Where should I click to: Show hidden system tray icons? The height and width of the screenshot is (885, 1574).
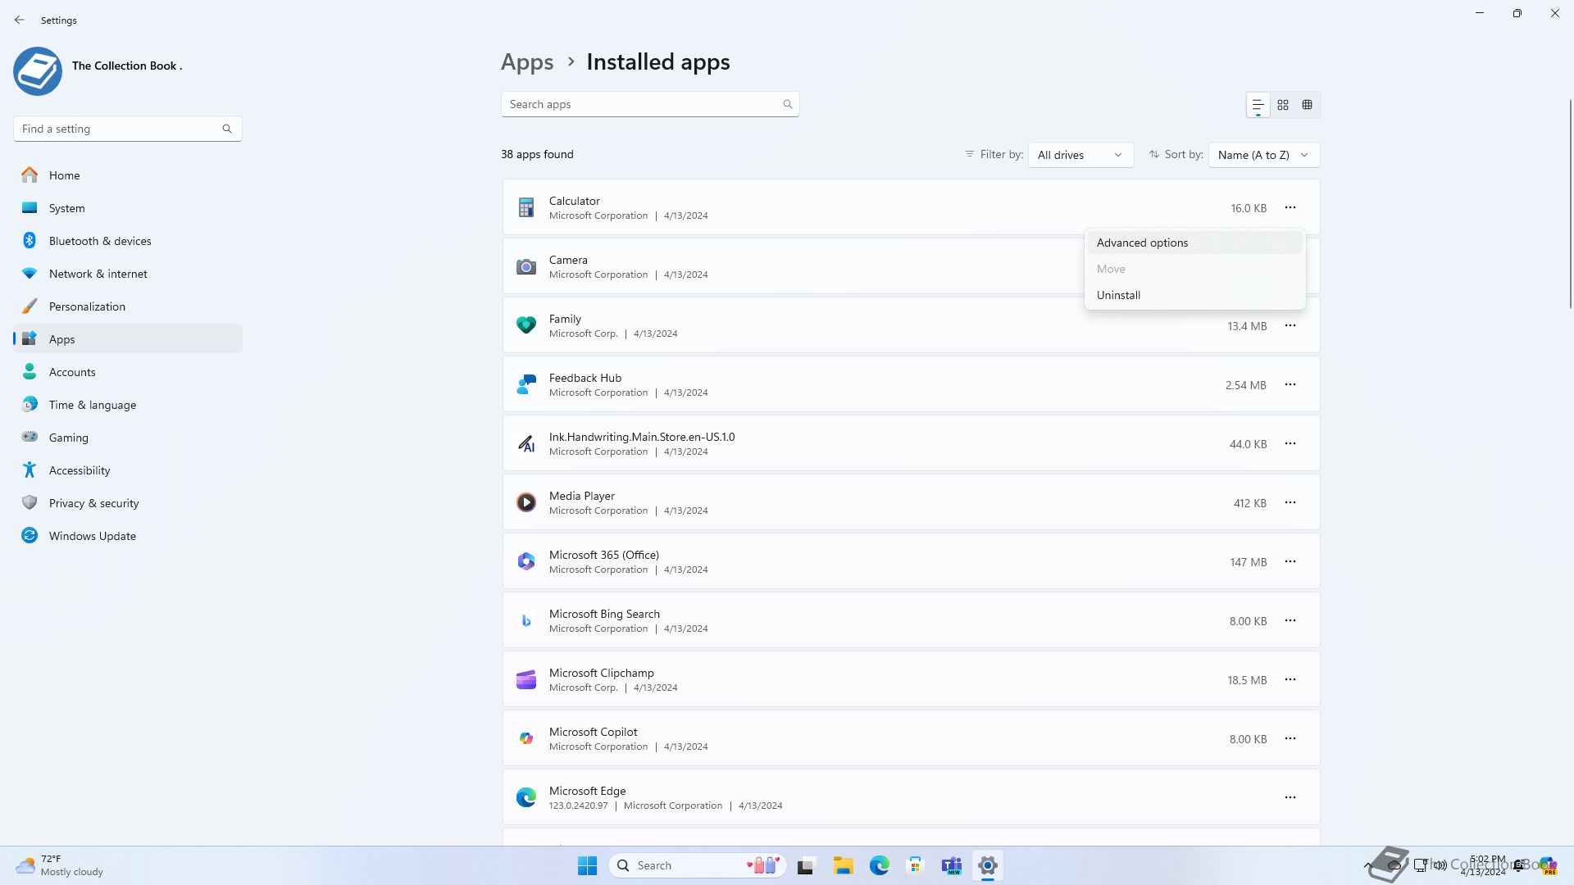coord(1367,865)
